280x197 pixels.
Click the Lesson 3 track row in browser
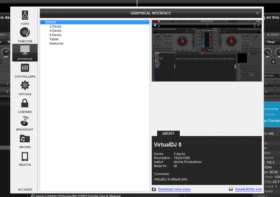[77, 196]
